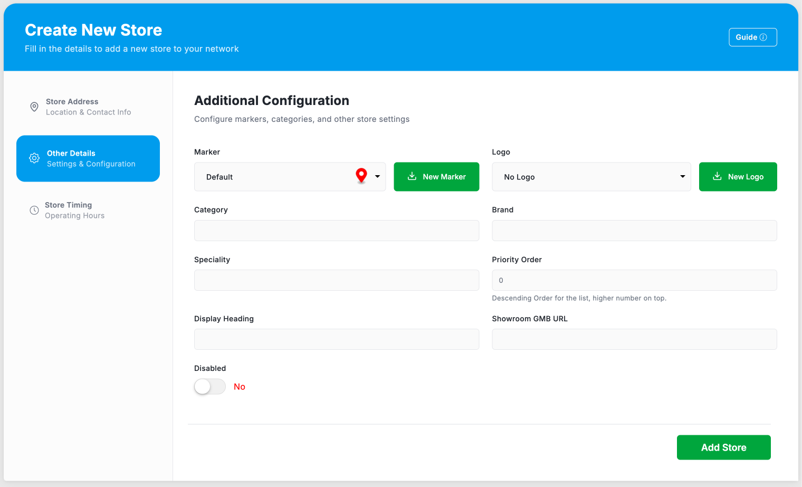Screen dimensions: 802x487
Task: Click the red map marker preview icon
Action: [361, 176]
